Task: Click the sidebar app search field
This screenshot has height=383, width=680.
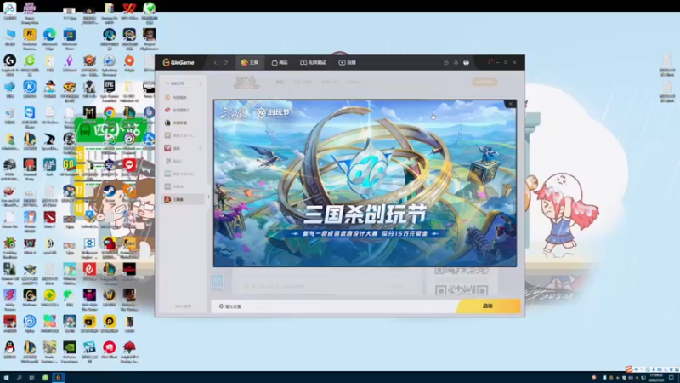Action: 180,83
